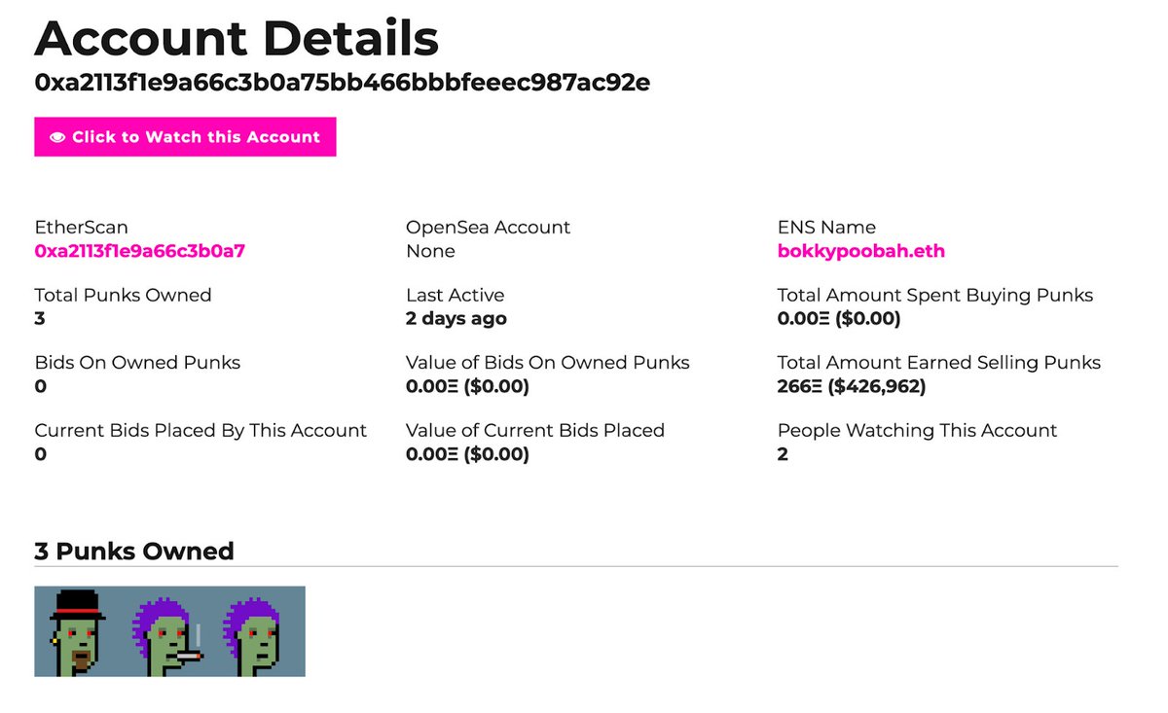This screenshot has height=713, width=1168.
Task: Click the '3 Punks Owned' section heading
Action: [x=134, y=551]
